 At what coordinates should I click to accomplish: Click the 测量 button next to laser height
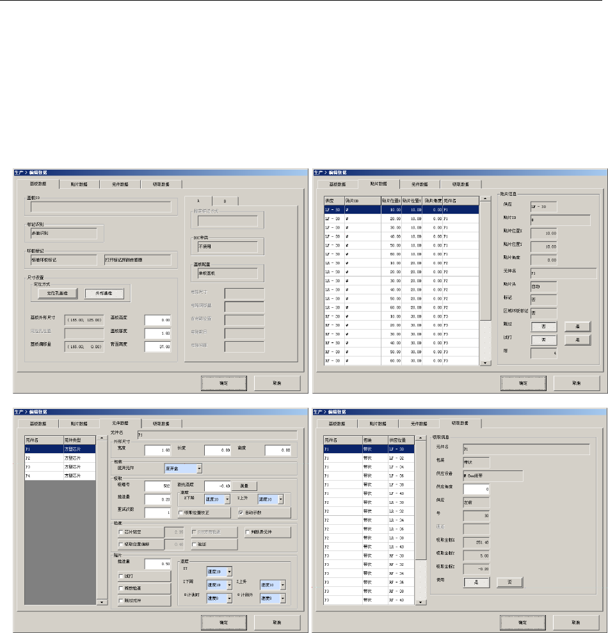click(244, 486)
